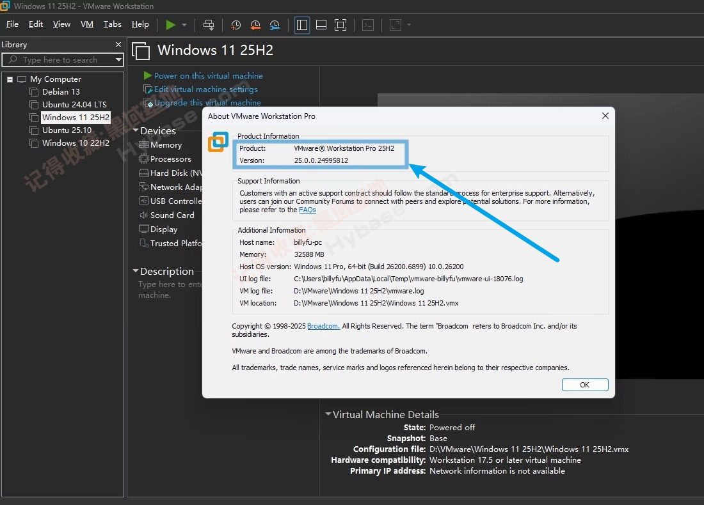Click the library search input field
This screenshot has width=704, height=505.
pos(61,60)
